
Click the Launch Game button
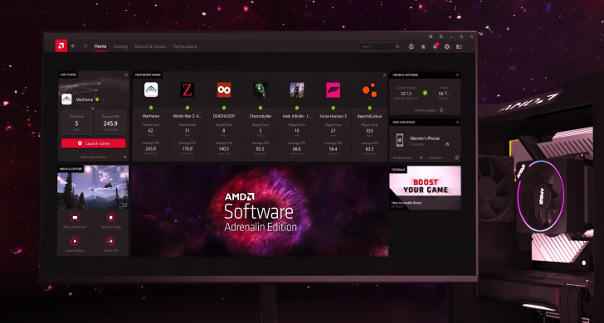93,143
